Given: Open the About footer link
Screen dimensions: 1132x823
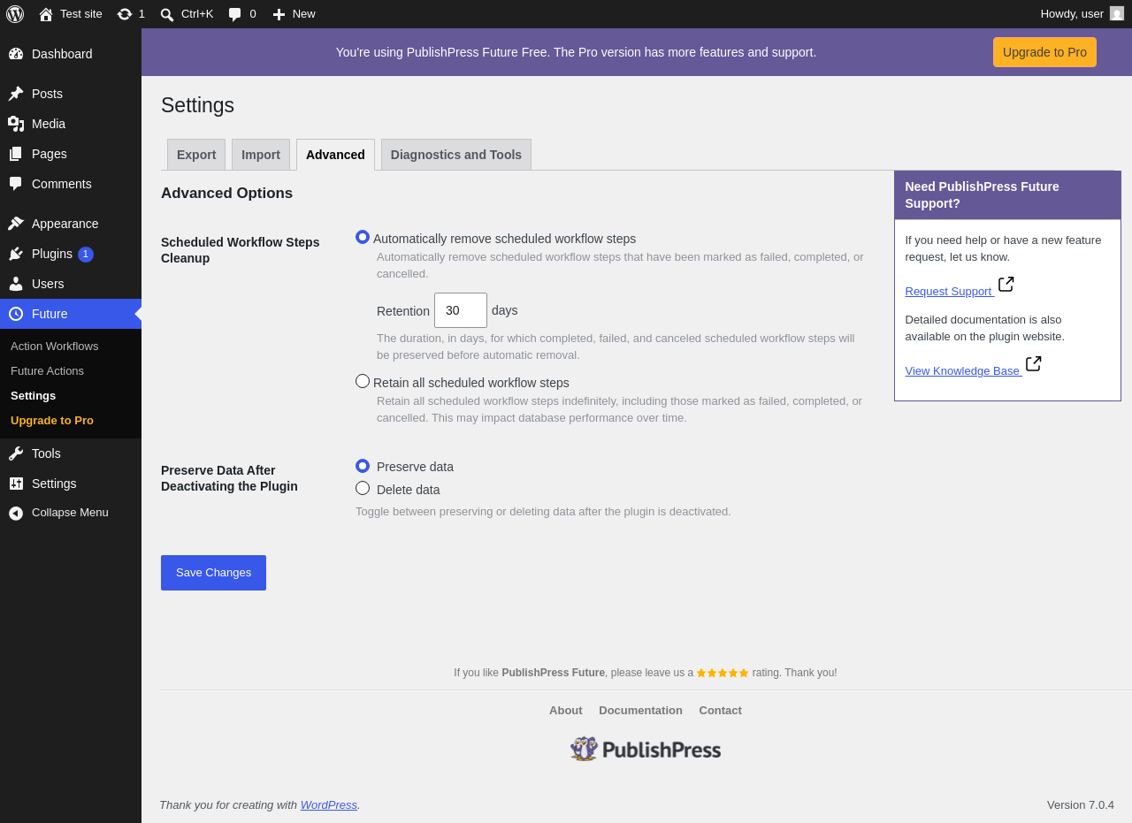Looking at the screenshot, I should coord(566,710).
